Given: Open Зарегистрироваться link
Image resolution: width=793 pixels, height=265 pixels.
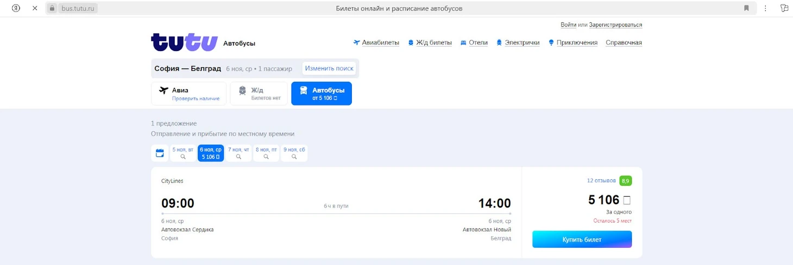Looking at the screenshot, I should pyautogui.click(x=615, y=25).
